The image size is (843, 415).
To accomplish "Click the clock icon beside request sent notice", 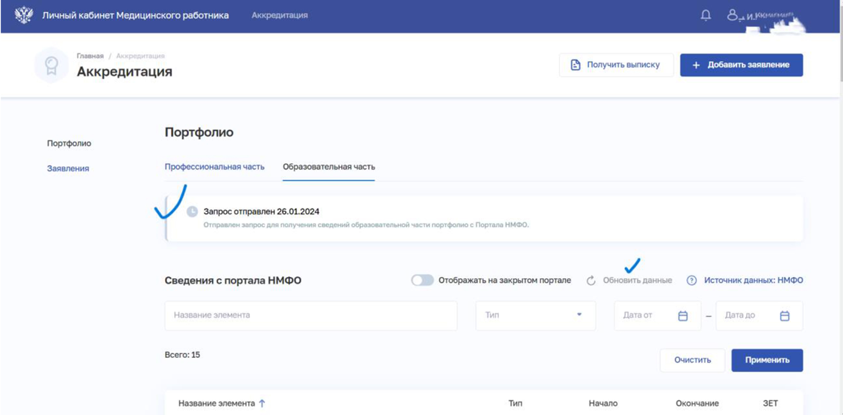I will coord(192,212).
